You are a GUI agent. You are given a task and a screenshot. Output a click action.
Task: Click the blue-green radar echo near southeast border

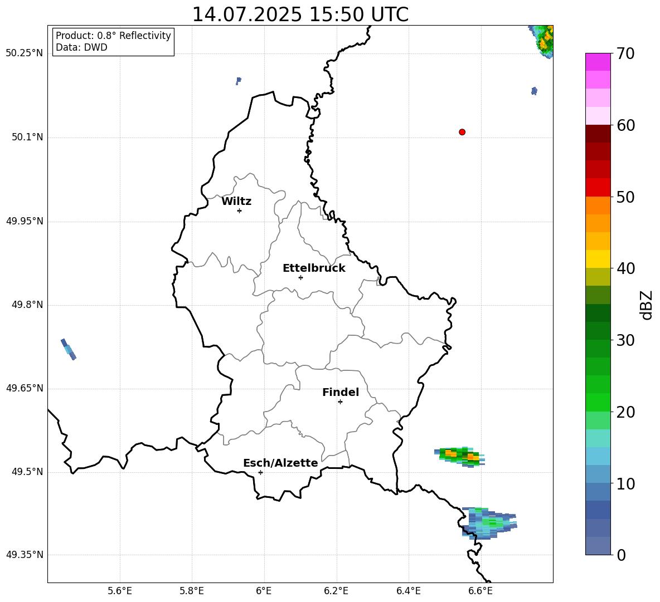pos(488,523)
